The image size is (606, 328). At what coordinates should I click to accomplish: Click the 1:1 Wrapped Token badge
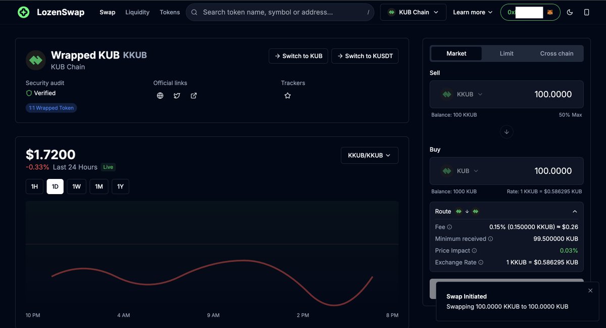point(52,108)
